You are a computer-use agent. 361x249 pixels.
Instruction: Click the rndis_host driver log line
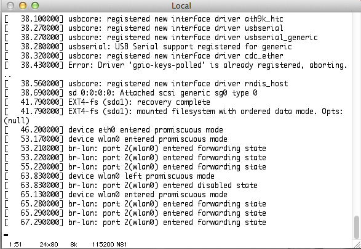coord(146,84)
